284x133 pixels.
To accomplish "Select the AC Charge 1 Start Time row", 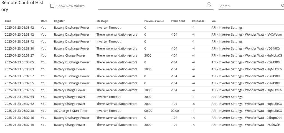I will 70,111.
